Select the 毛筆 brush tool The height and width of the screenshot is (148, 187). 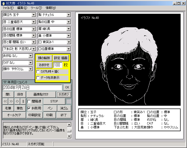[8, 108]
